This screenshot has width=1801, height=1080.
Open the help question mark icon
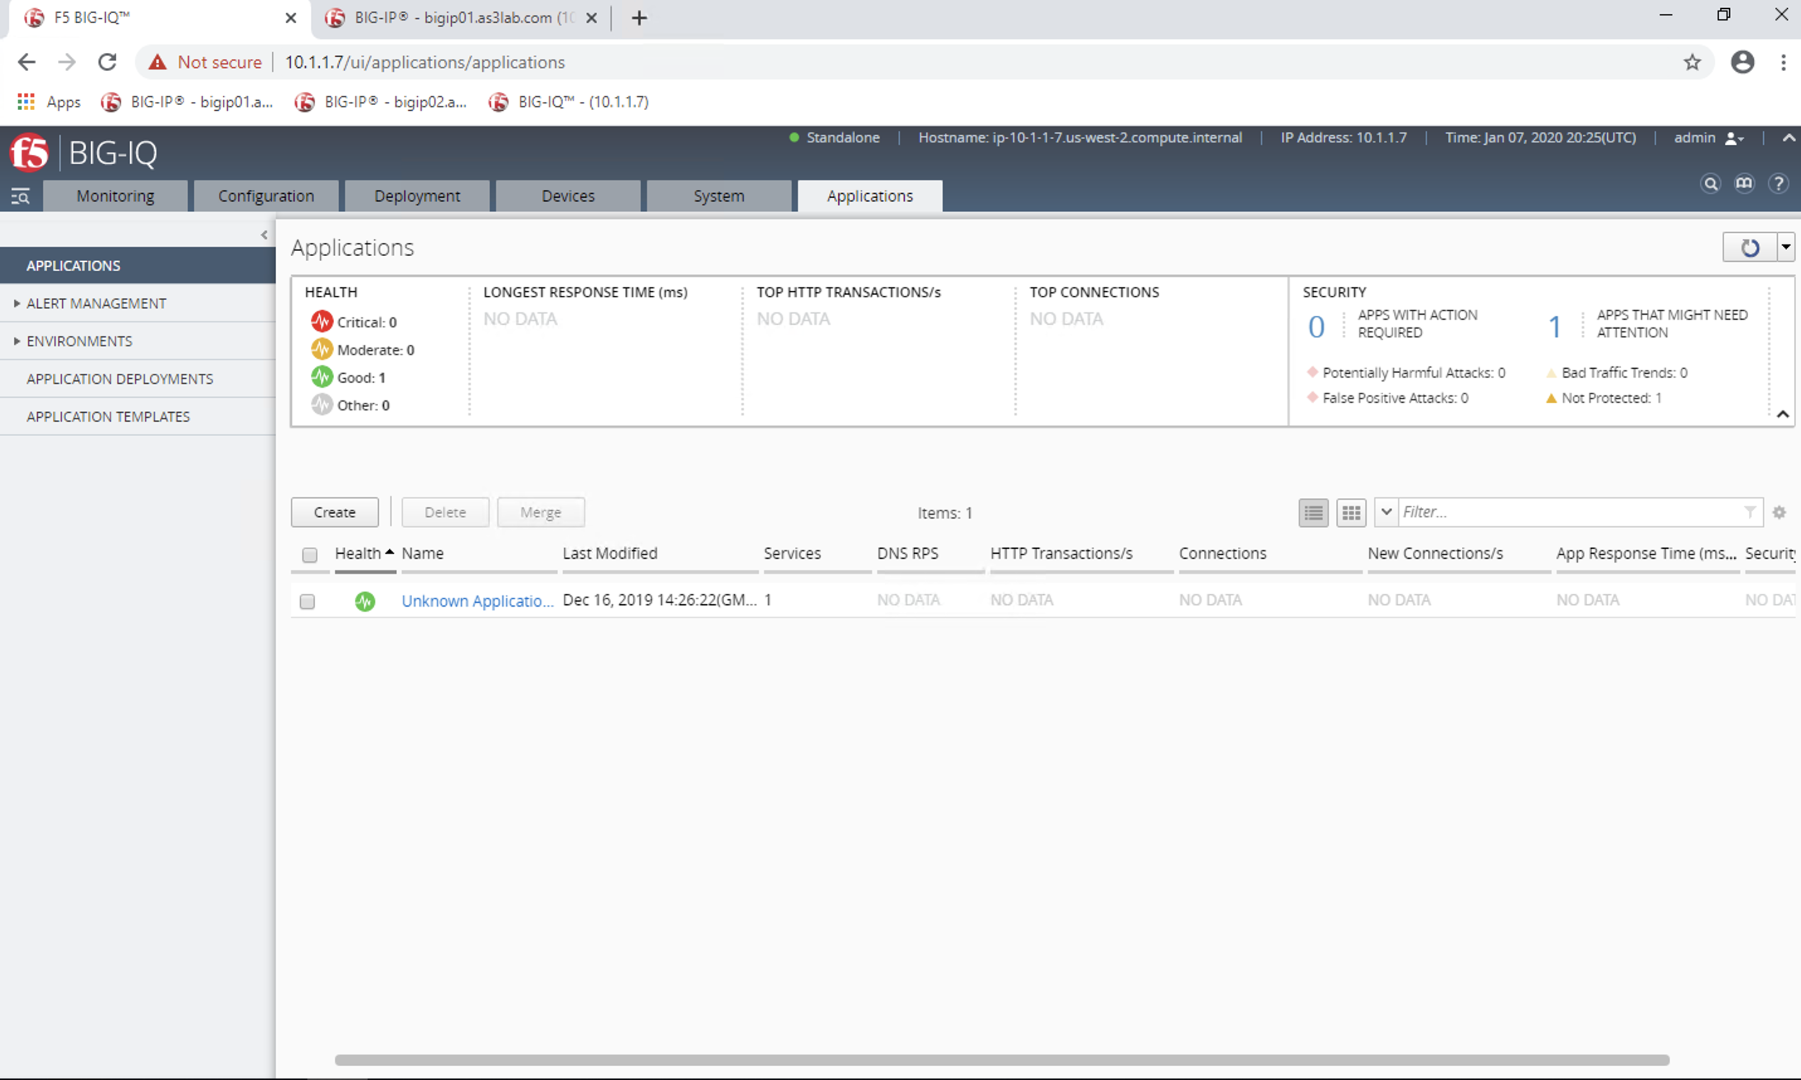pyautogui.click(x=1778, y=183)
